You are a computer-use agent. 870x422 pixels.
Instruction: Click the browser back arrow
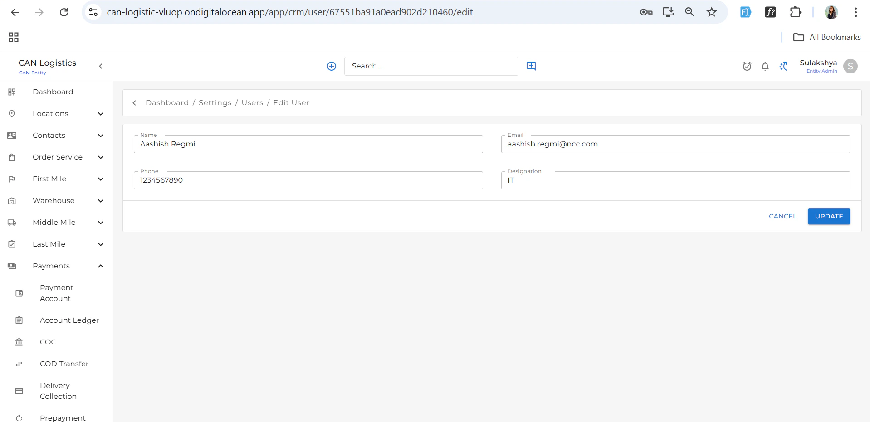[15, 12]
